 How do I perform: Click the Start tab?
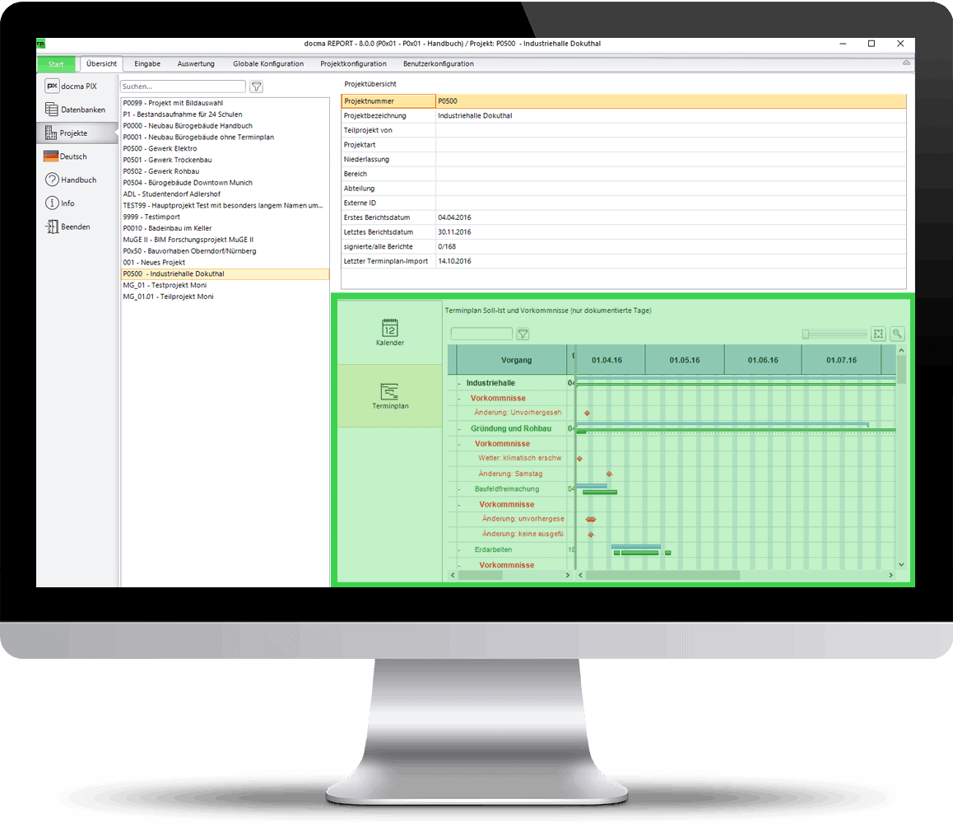[x=56, y=64]
